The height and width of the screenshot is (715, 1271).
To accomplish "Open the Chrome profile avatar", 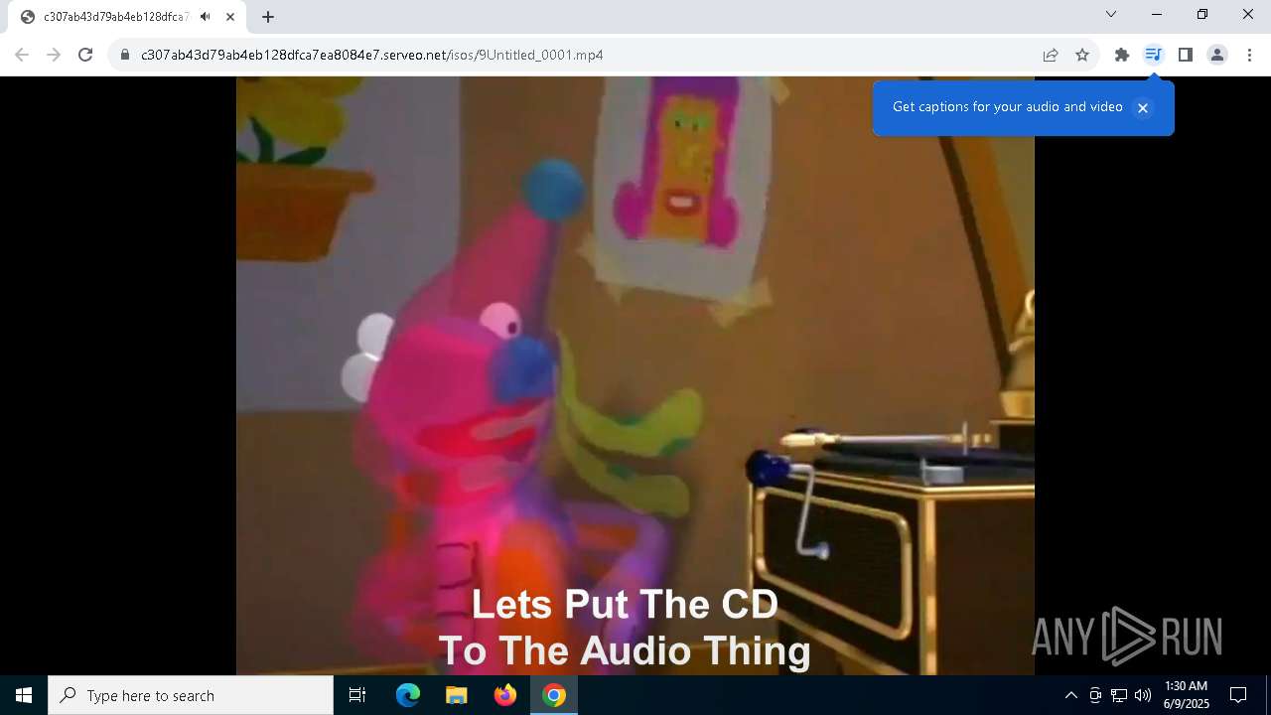I will point(1216,55).
